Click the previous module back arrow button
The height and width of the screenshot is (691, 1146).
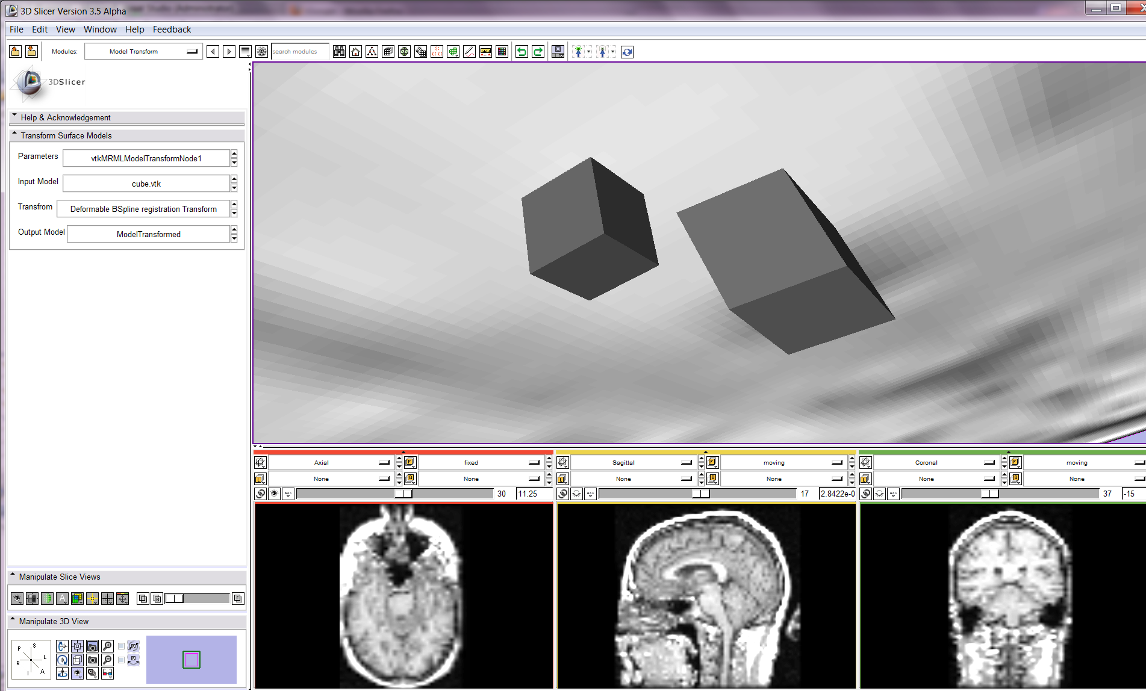point(213,52)
